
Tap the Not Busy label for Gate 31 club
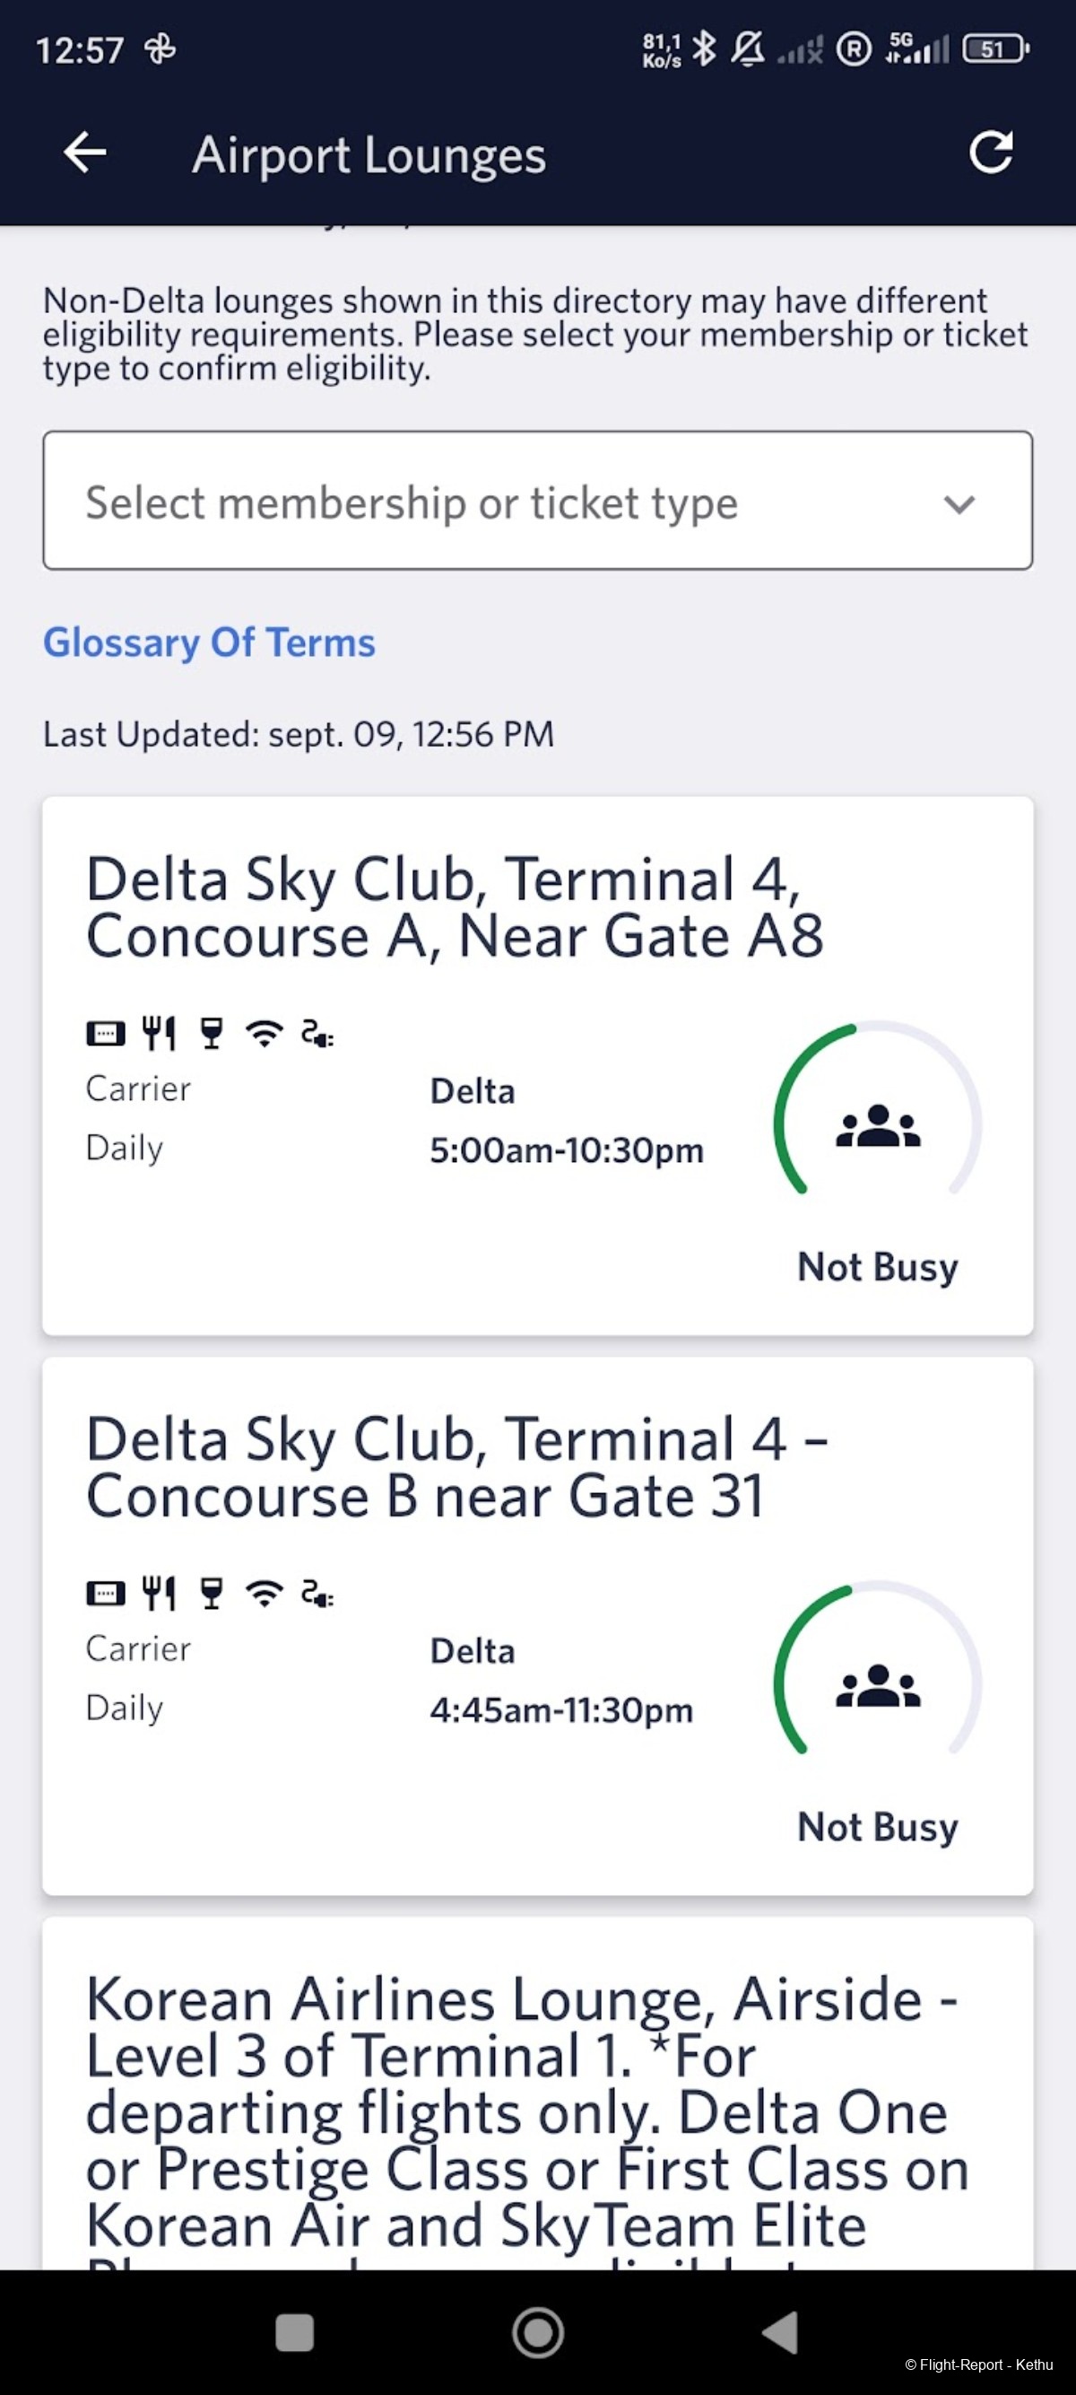point(878,1827)
